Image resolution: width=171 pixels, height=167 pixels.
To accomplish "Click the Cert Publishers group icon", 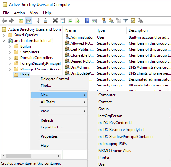I will click(x=67, y=49).
